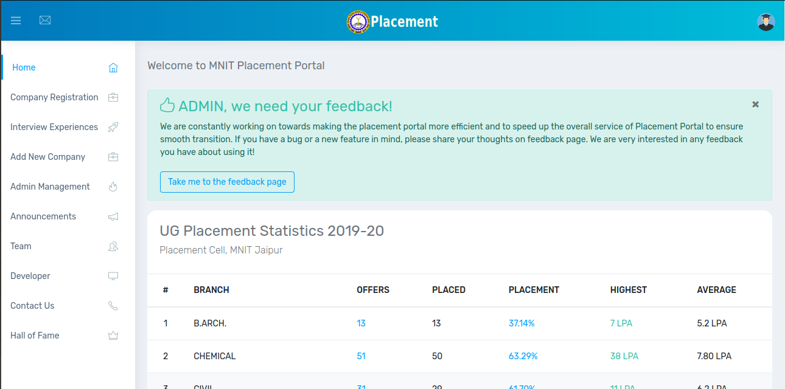Click the profile avatar in the top bar

click(766, 21)
